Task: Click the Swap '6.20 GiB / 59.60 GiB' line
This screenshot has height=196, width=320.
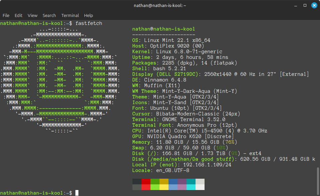Action: click(x=180, y=148)
